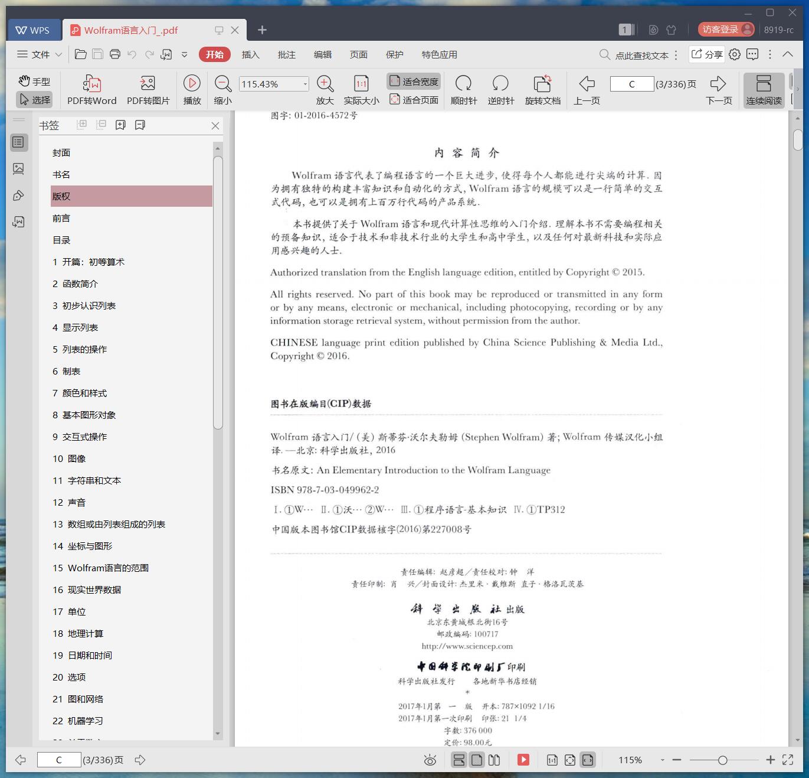The image size is (809, 778).
Task: Open the feedback chat bubble icon
Action: coord(752,54)
